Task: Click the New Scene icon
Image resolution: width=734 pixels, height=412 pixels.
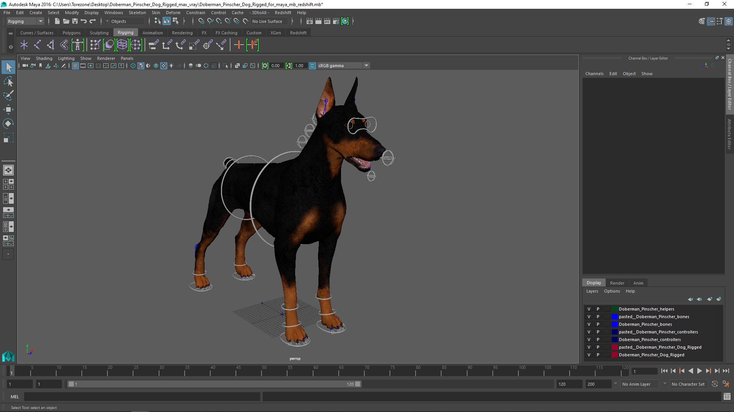Action: (57, 21)
